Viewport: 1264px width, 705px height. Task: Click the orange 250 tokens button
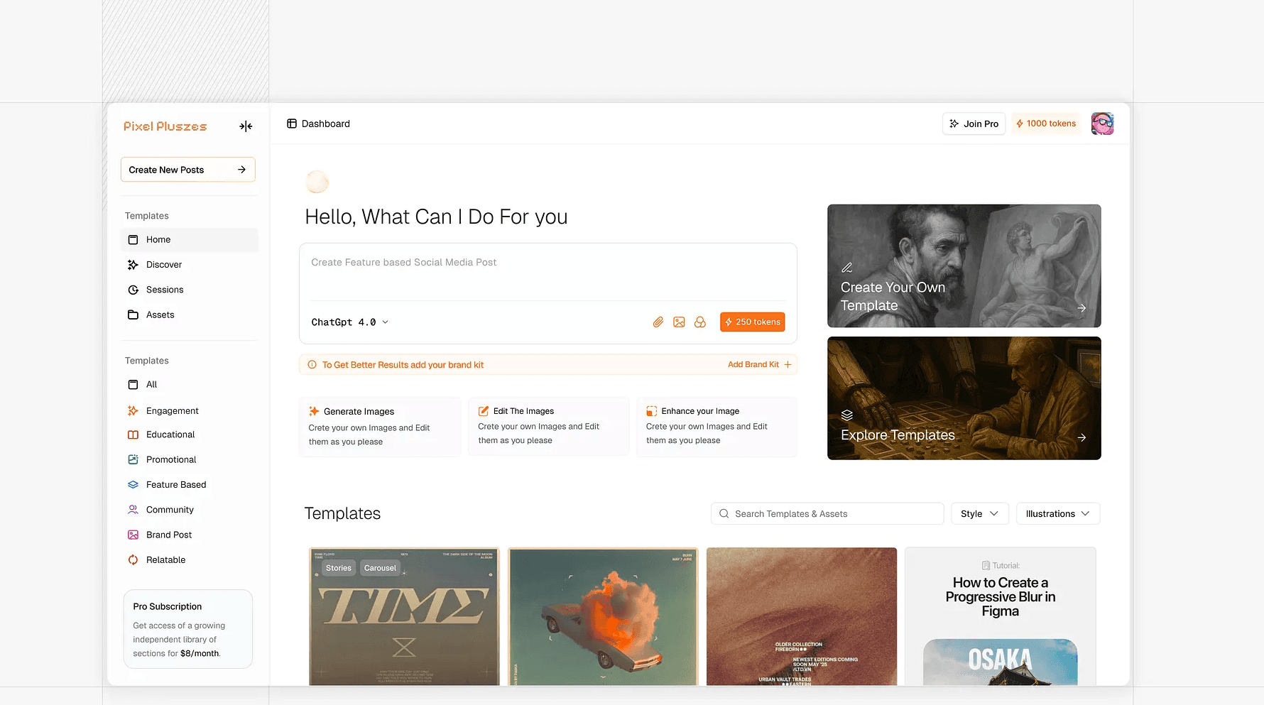tap(753, 322)
